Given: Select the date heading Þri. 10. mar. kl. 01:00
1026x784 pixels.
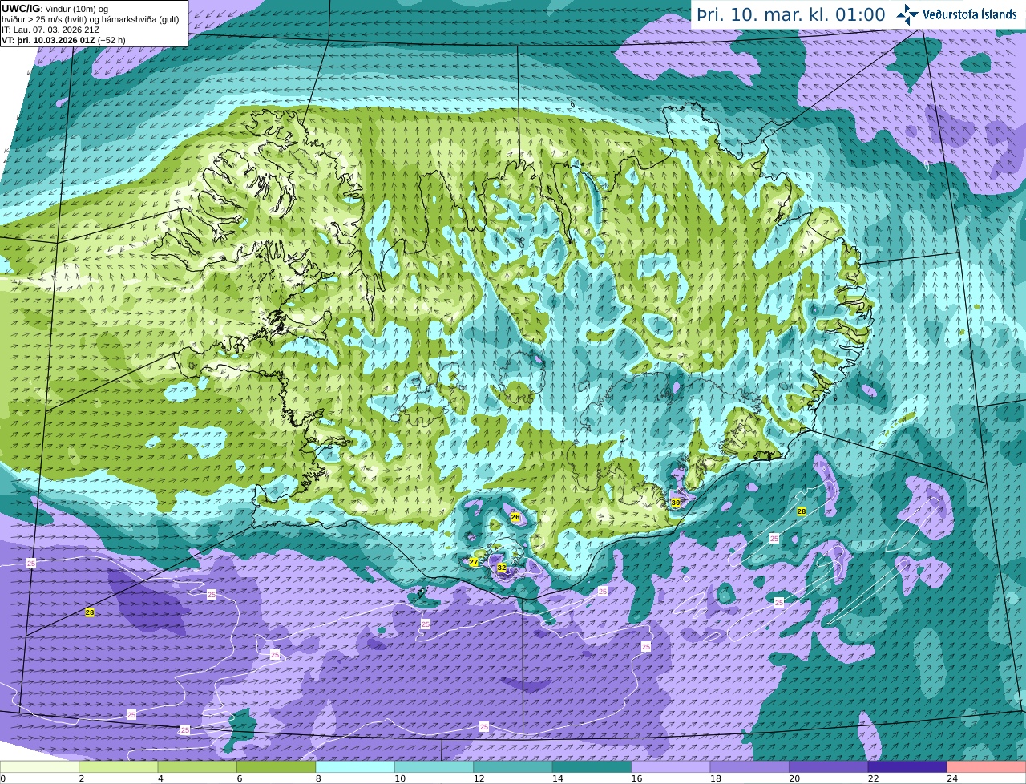Looking at the screenshot, I should click(x=790, y=14).
